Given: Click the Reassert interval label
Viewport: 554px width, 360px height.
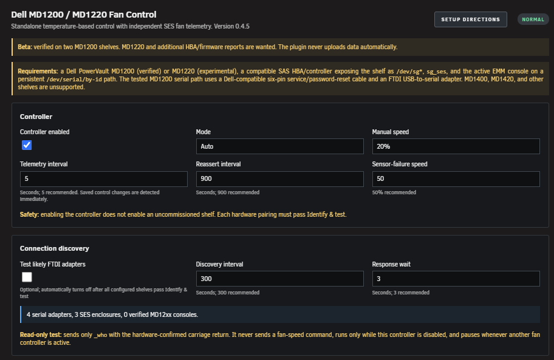Looking at the screenshot, I should pos(218,164).
